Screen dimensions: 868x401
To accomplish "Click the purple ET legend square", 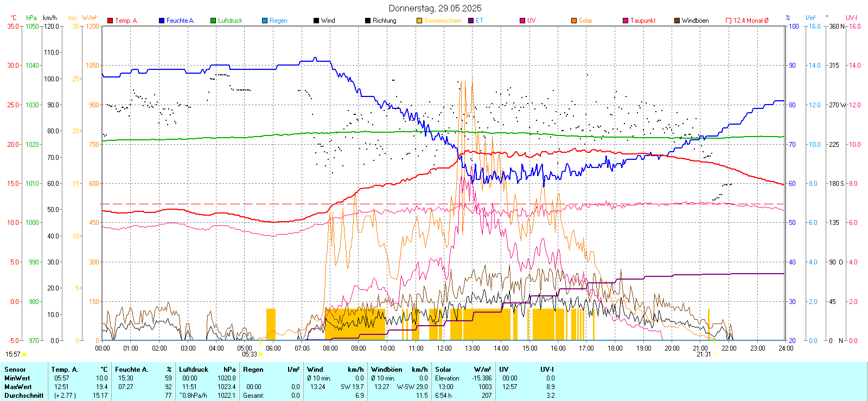I will [x=471, y=21].
